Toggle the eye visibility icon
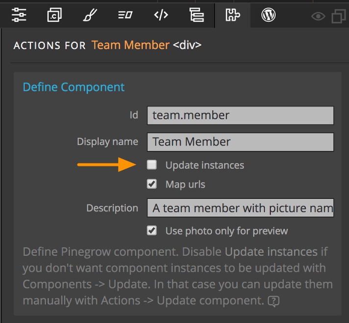The width and height of the screenshot is (349, 323). pyautogui.click(x=318, y=16)
